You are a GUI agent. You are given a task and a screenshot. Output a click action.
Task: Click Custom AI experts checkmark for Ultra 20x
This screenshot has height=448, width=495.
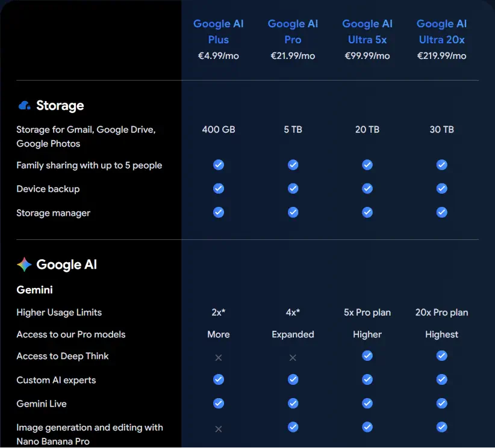tap(441, 379)
